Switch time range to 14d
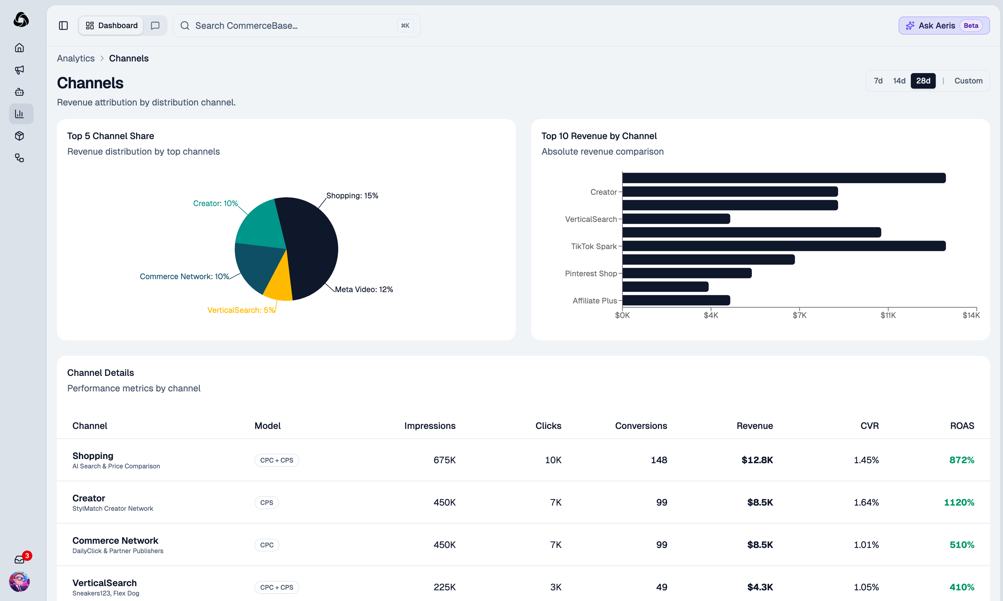 click(x=899, y=81)
